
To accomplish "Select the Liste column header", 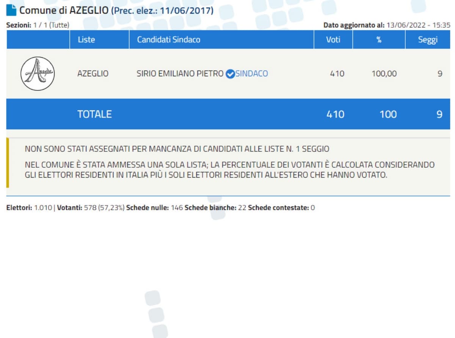I will 86,39.
